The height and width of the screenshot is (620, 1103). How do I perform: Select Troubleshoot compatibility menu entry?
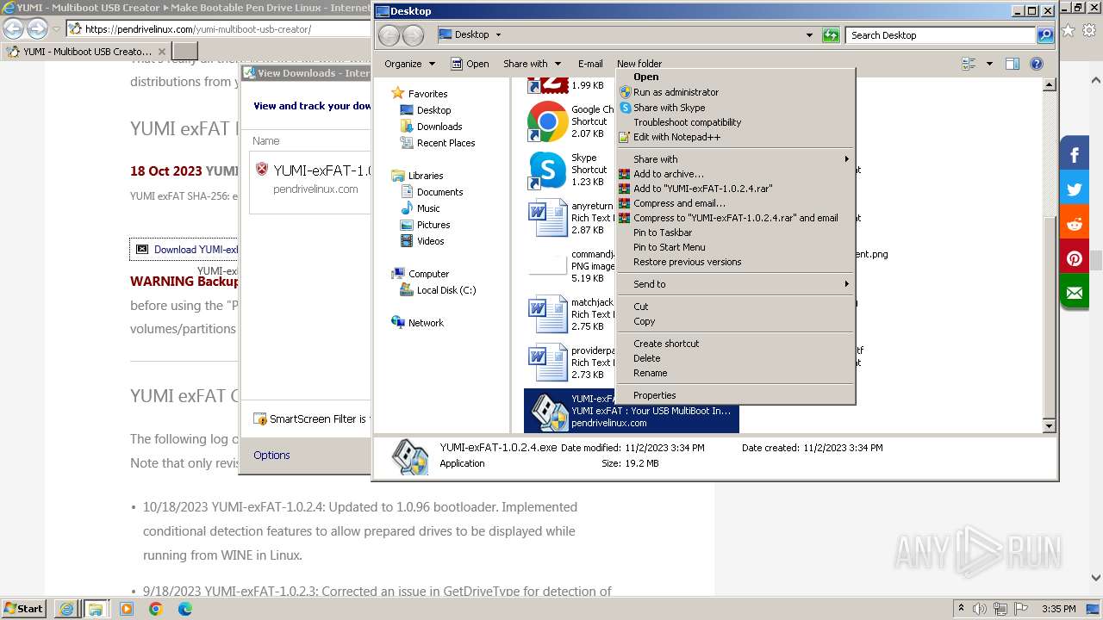[736, 122]
